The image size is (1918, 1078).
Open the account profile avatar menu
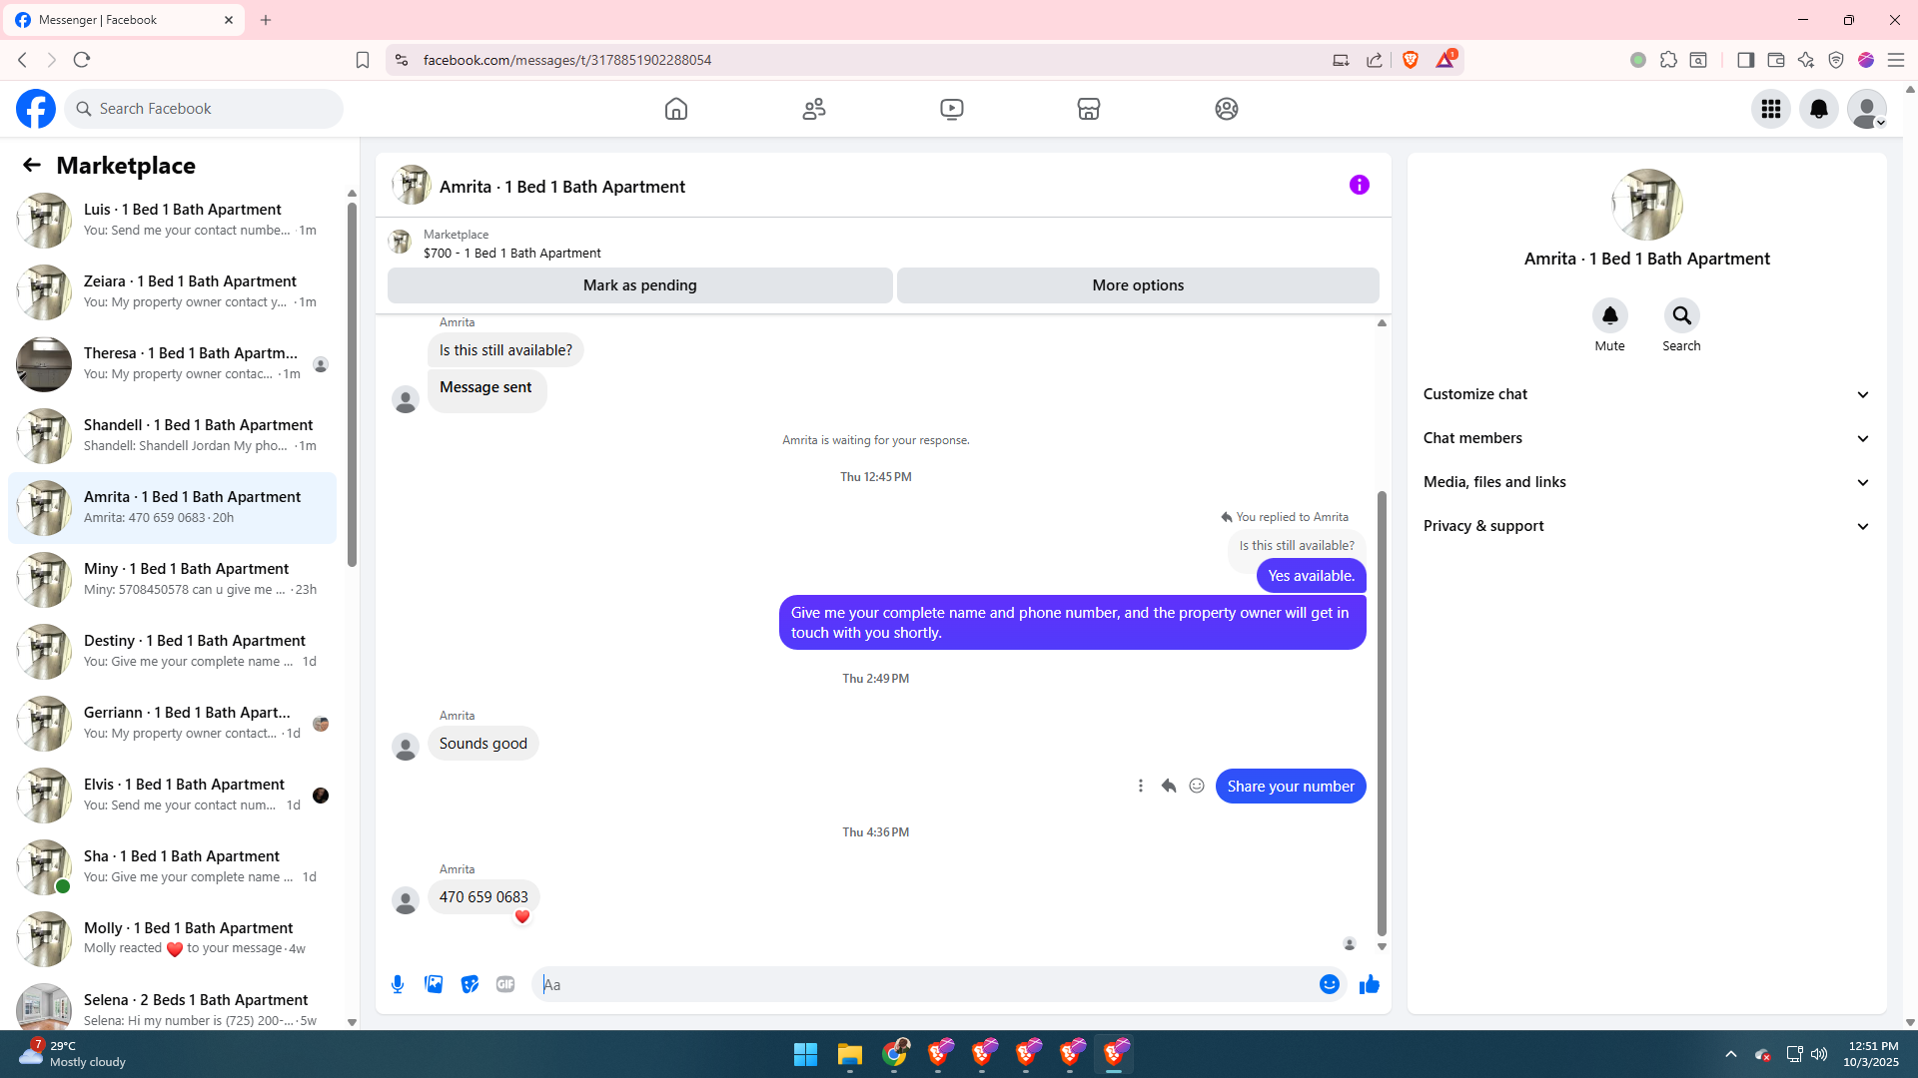1866,109
